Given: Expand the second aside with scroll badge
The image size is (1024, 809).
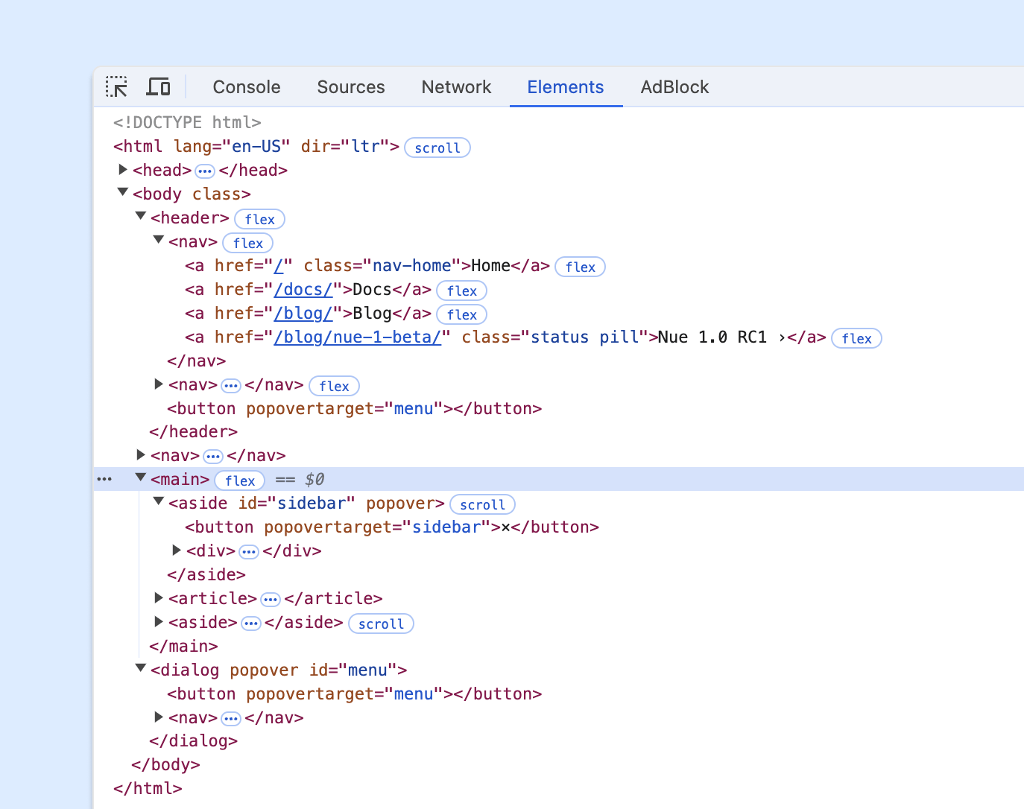Looking at the screenshot, I should [159, 621].
